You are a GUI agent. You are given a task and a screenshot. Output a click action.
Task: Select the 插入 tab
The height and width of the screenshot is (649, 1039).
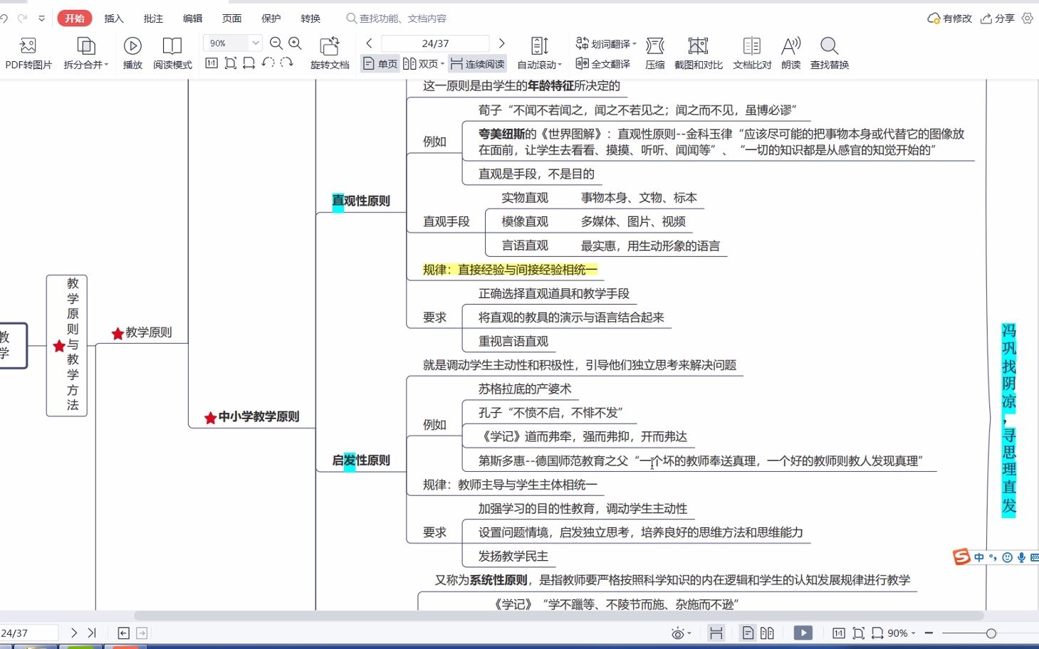(114, 19)
